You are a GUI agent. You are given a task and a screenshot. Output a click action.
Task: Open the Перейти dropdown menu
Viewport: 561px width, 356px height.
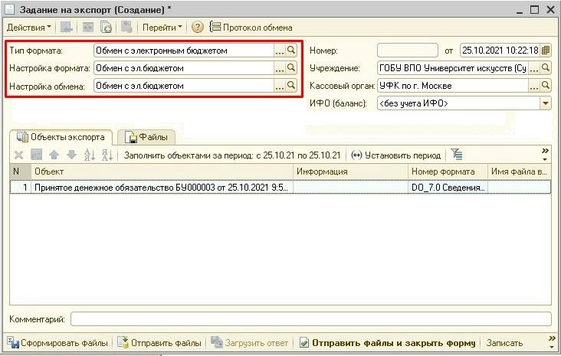160,27
